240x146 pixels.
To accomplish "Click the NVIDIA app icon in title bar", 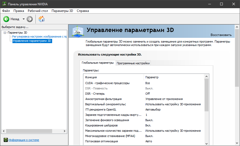I will (x=4, y=4).
